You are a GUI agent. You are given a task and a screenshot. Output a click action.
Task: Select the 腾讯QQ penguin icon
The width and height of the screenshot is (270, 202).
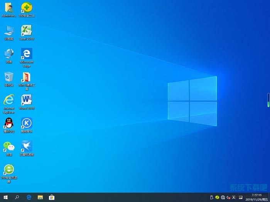[x=8, y=123]
